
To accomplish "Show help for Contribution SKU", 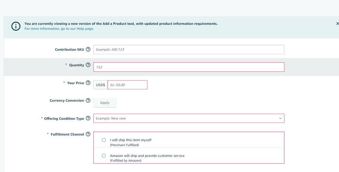I will tap(88, 49).
